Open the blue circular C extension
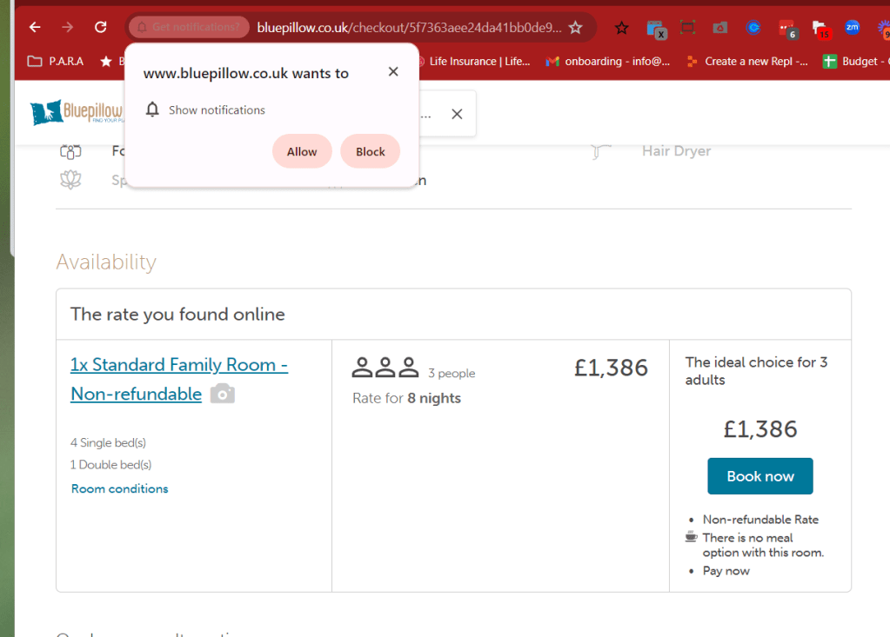The height and width of the screenshot is (637, 890). 753,27
